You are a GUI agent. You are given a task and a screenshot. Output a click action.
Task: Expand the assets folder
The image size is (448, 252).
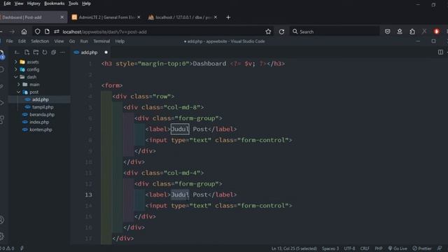click(15, 62)
